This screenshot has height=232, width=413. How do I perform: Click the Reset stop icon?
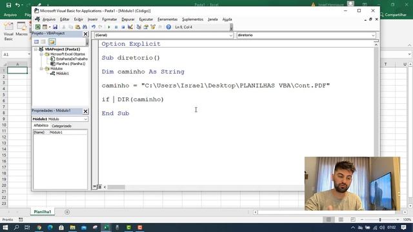tap(123, 27)
